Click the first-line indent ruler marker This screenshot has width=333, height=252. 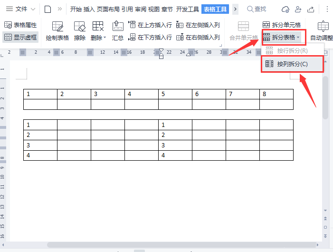click(x=161, y=50)
